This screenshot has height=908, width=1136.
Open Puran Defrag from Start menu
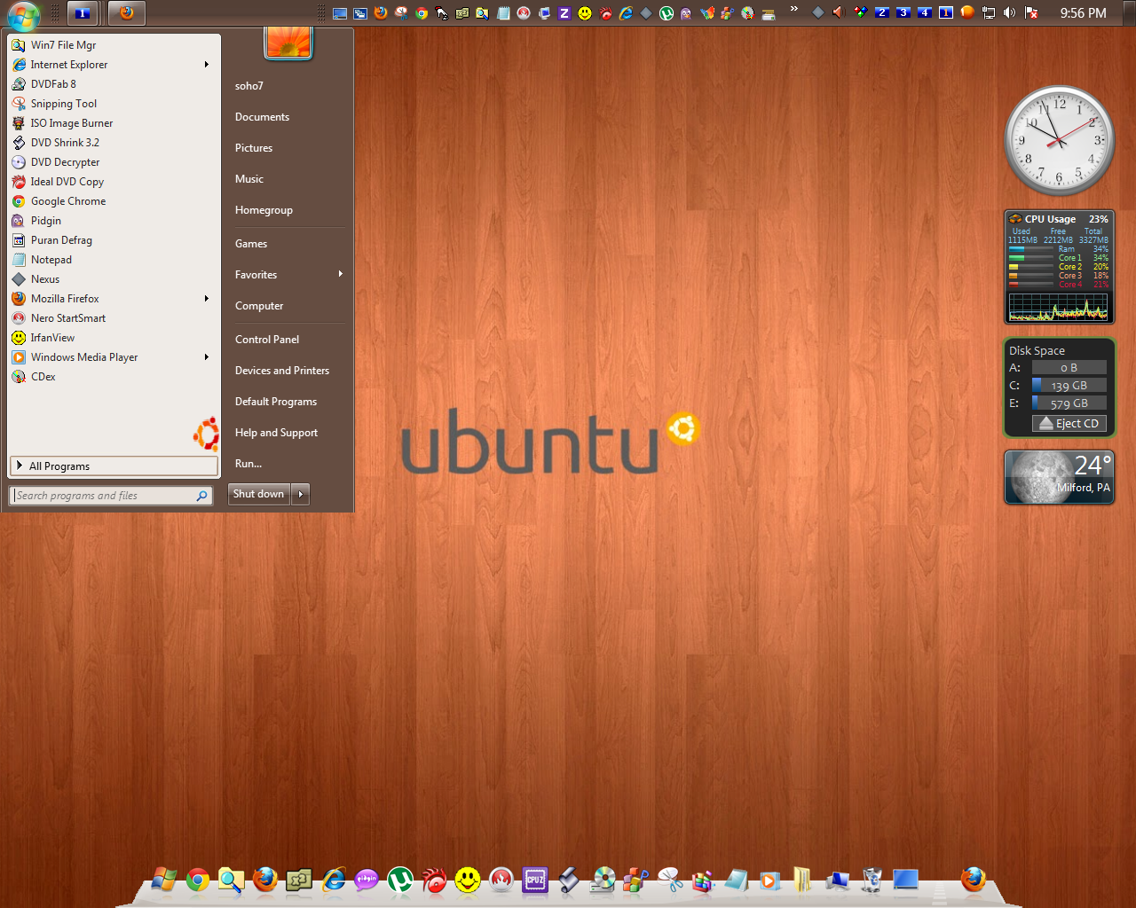(x=114, y=240)
